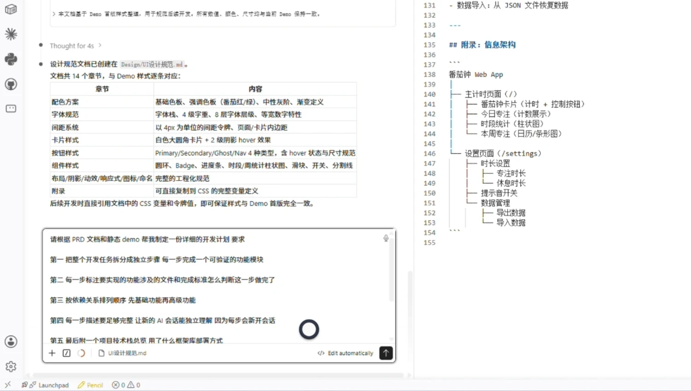
Task: Click the '主计时页面 (/)' tree line
Action: coord(491,94)
